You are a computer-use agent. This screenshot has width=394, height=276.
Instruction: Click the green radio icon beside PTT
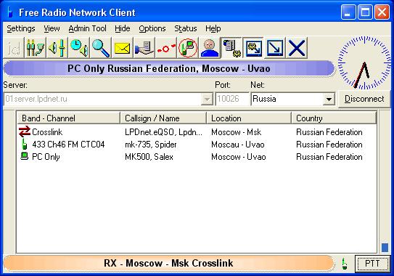pos(345,264)
